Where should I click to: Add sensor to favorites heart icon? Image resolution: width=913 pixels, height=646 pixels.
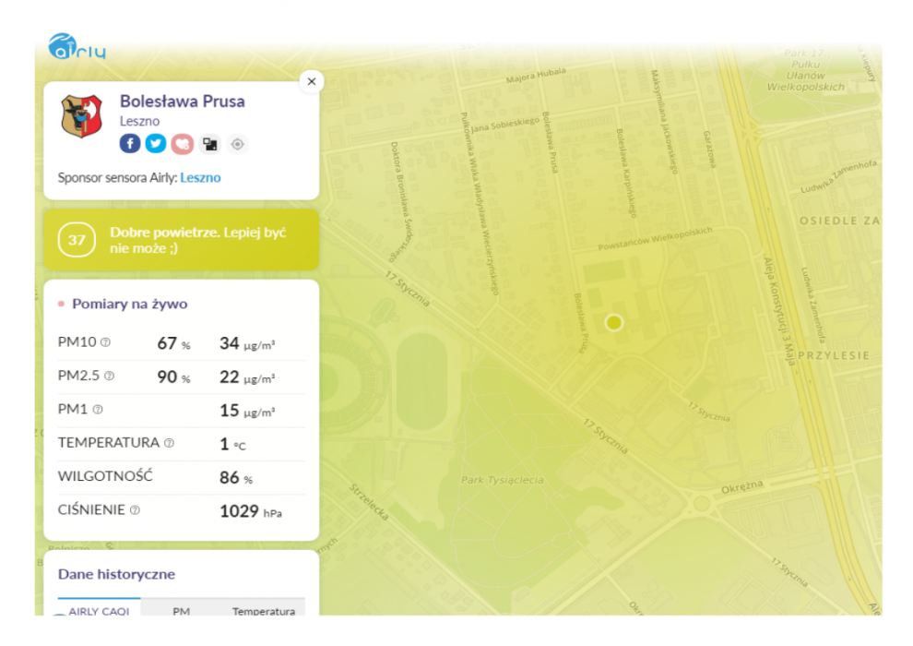click(x=183, y=144)
